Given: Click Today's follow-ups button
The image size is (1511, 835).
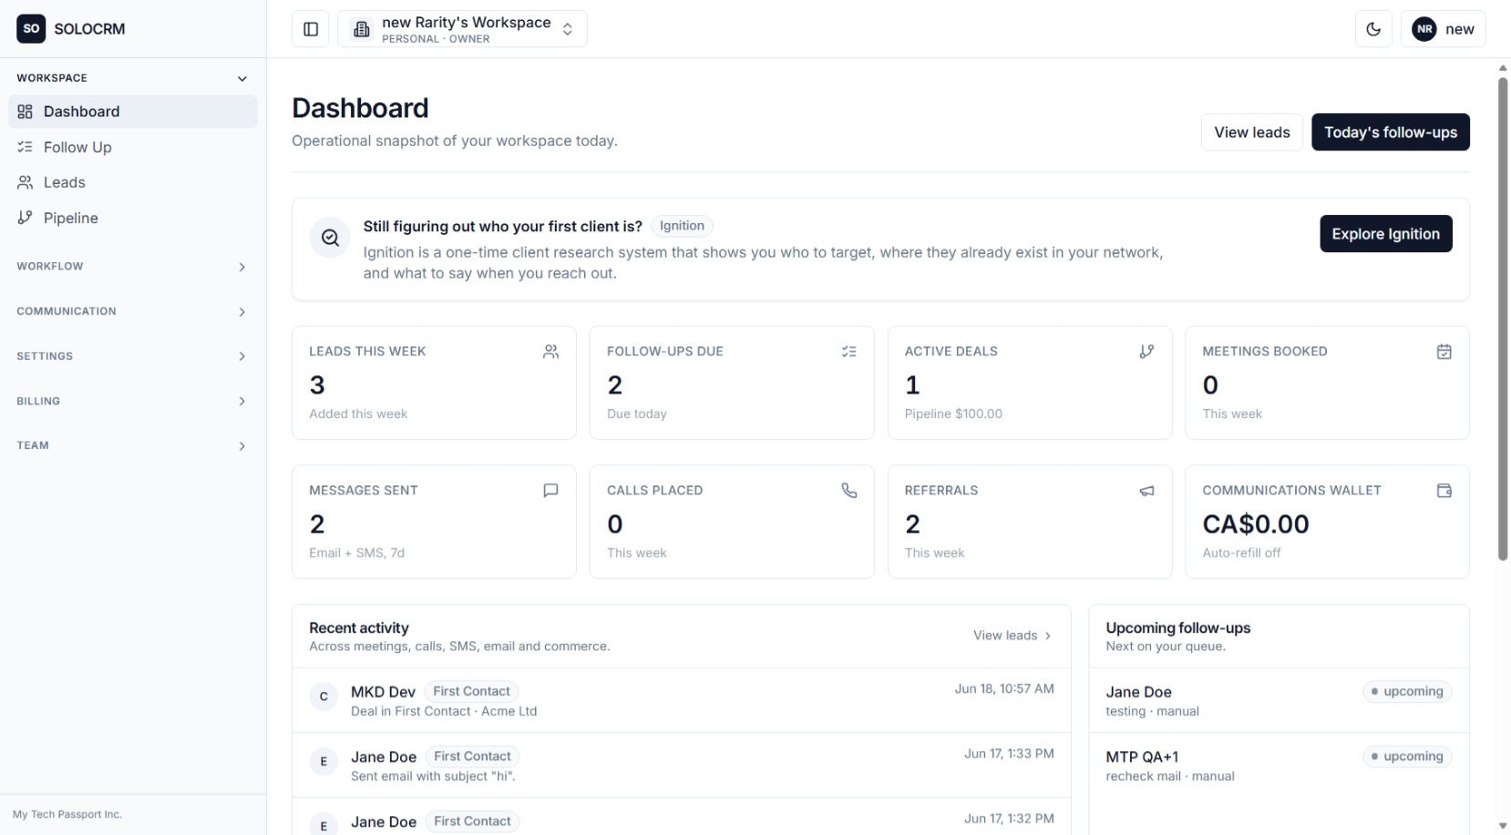Looking at the screenshot, I should point(1390,132).
